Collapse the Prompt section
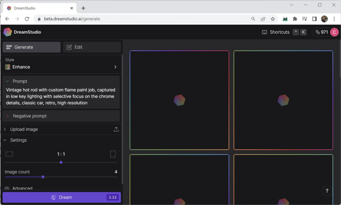The image size is (341, 205). 8,81
